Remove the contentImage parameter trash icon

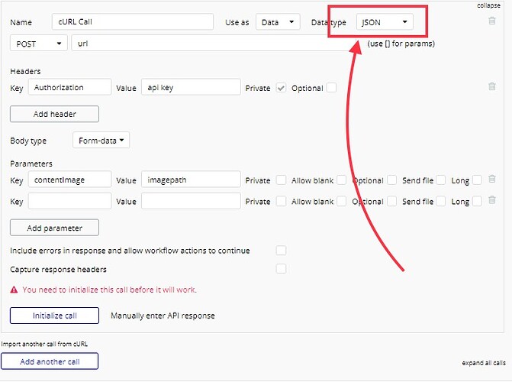click(x=491, y=179)
